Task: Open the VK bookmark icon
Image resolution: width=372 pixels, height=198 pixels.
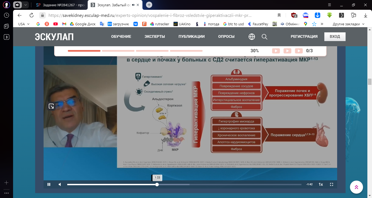Action: click(x=135, y=24)
